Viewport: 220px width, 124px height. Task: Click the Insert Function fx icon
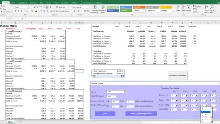coord(23,19)
